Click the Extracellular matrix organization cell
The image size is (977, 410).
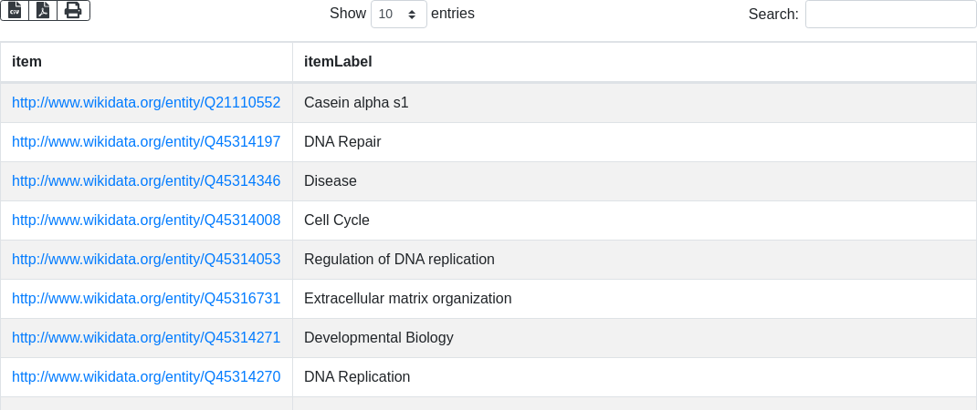coord(407,299)
